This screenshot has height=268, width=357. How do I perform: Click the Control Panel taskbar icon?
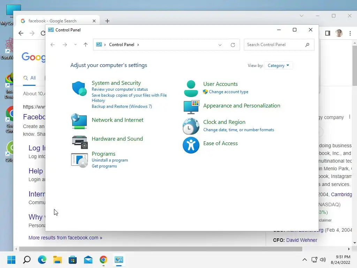(119, 260)
